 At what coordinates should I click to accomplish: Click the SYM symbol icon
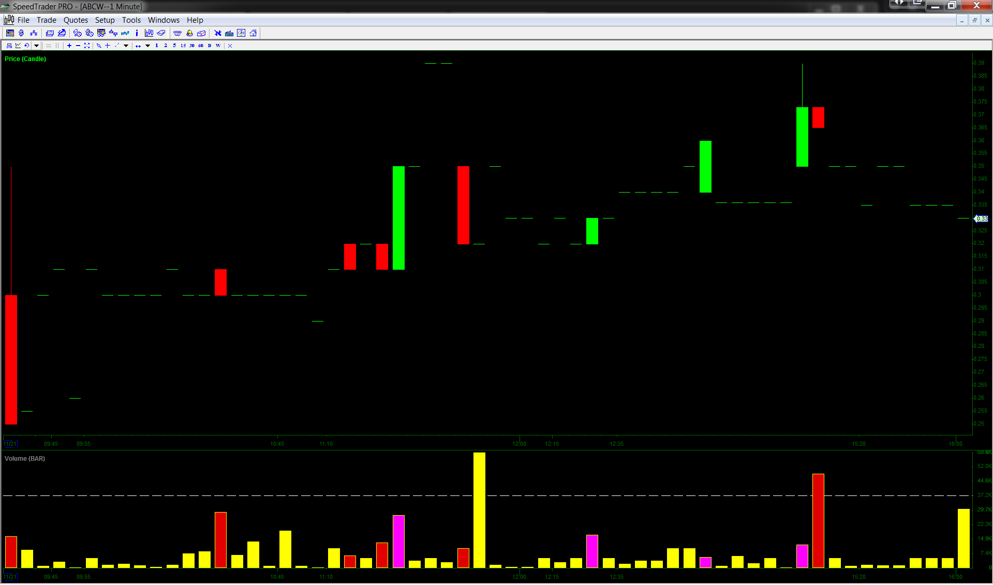[9, 46]
